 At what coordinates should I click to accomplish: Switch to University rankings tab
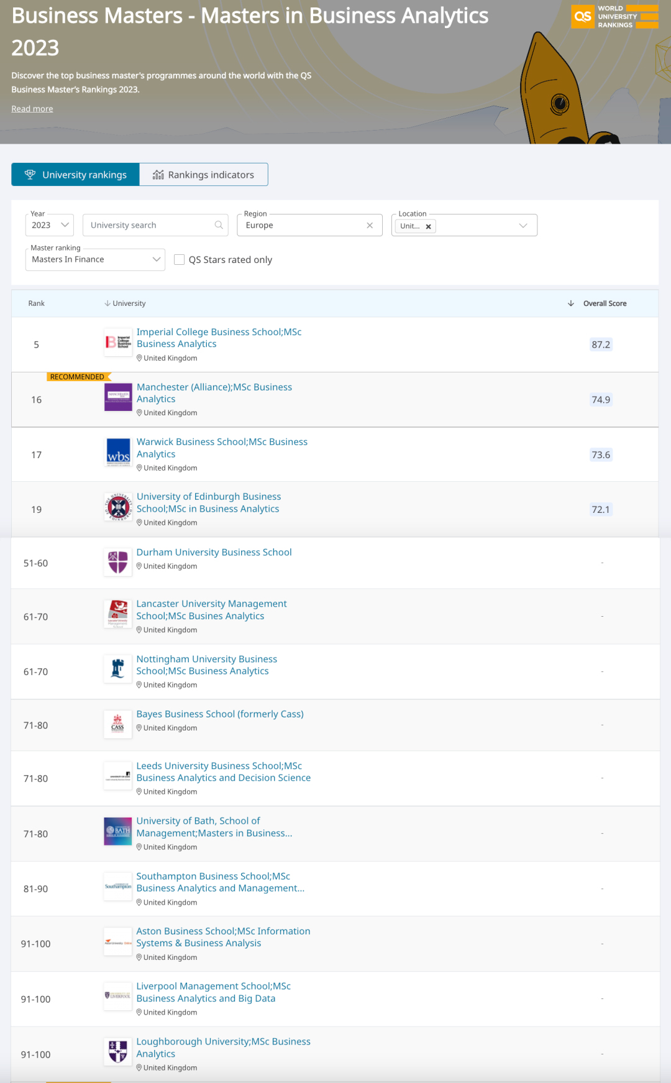(x=75, y=175)
